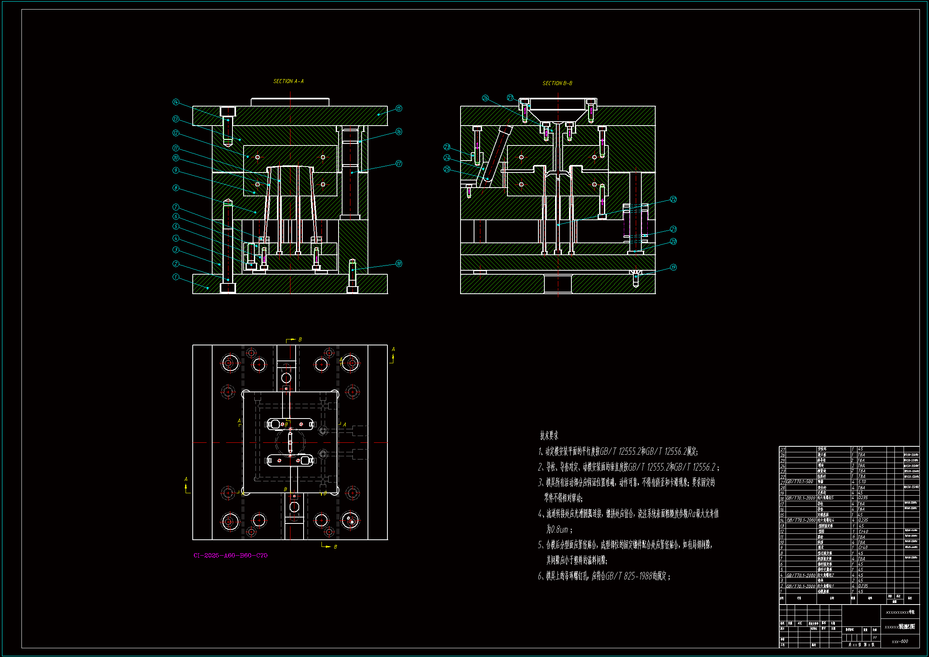Select technical requirement line 6 text

(604, 576)
